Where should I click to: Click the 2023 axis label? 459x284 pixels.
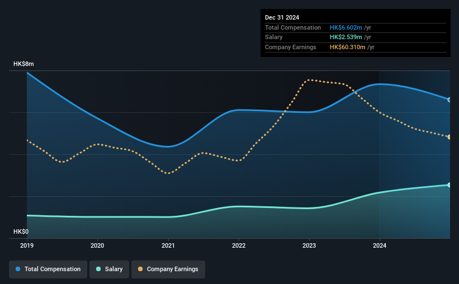coord(309,245)
